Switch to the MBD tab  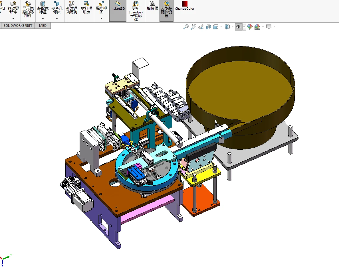point(43,25)
